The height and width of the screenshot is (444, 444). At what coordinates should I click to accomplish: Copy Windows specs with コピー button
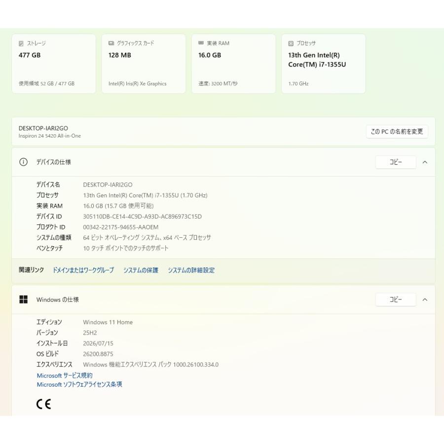(396, 299)
